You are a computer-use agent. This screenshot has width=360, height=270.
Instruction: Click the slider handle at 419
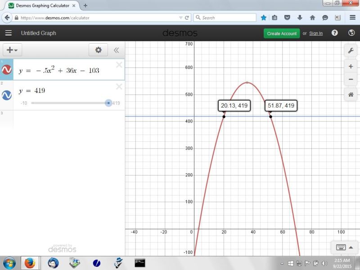pyautogui.click(x=108, y=103)
